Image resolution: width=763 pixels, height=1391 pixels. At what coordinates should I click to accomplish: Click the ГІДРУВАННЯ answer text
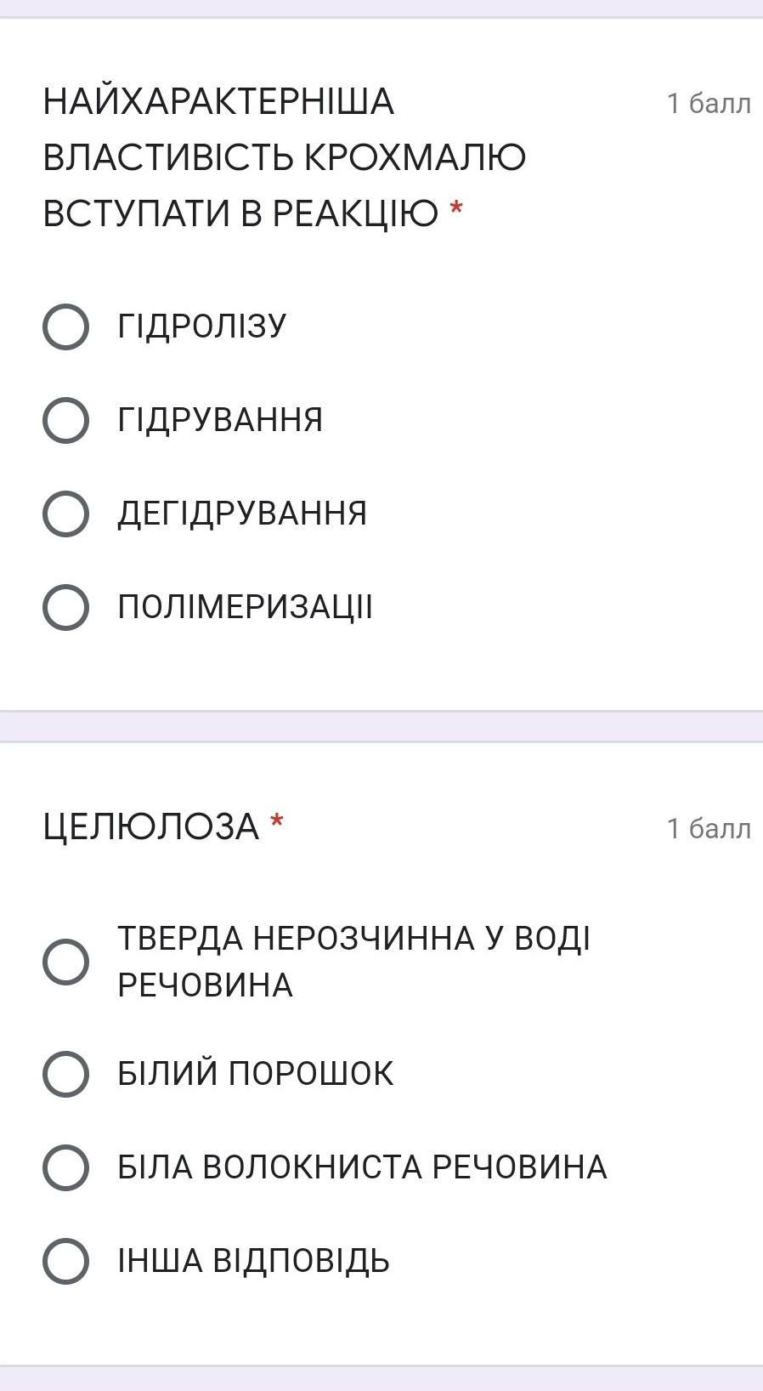220,420
